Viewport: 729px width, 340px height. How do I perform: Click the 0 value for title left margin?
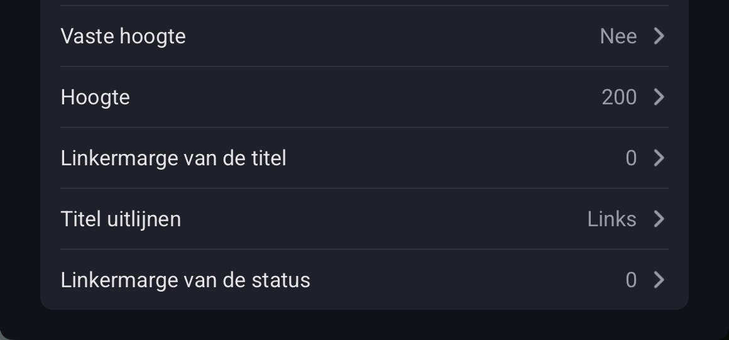[x=631, y=158]
